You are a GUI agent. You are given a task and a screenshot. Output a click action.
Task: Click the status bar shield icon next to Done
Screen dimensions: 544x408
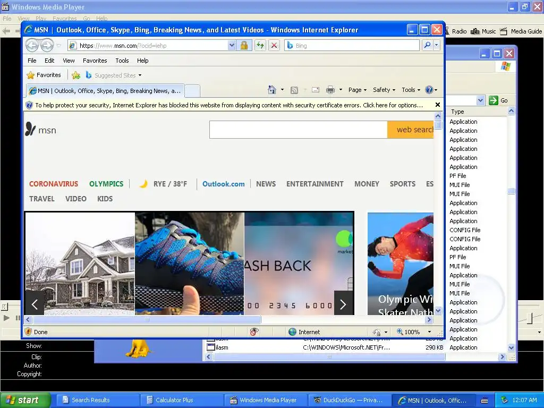(29, 331)
